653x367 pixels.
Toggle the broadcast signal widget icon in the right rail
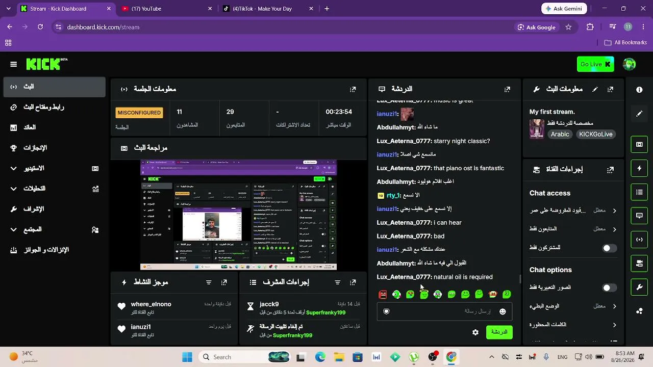(x=639, y=240)
